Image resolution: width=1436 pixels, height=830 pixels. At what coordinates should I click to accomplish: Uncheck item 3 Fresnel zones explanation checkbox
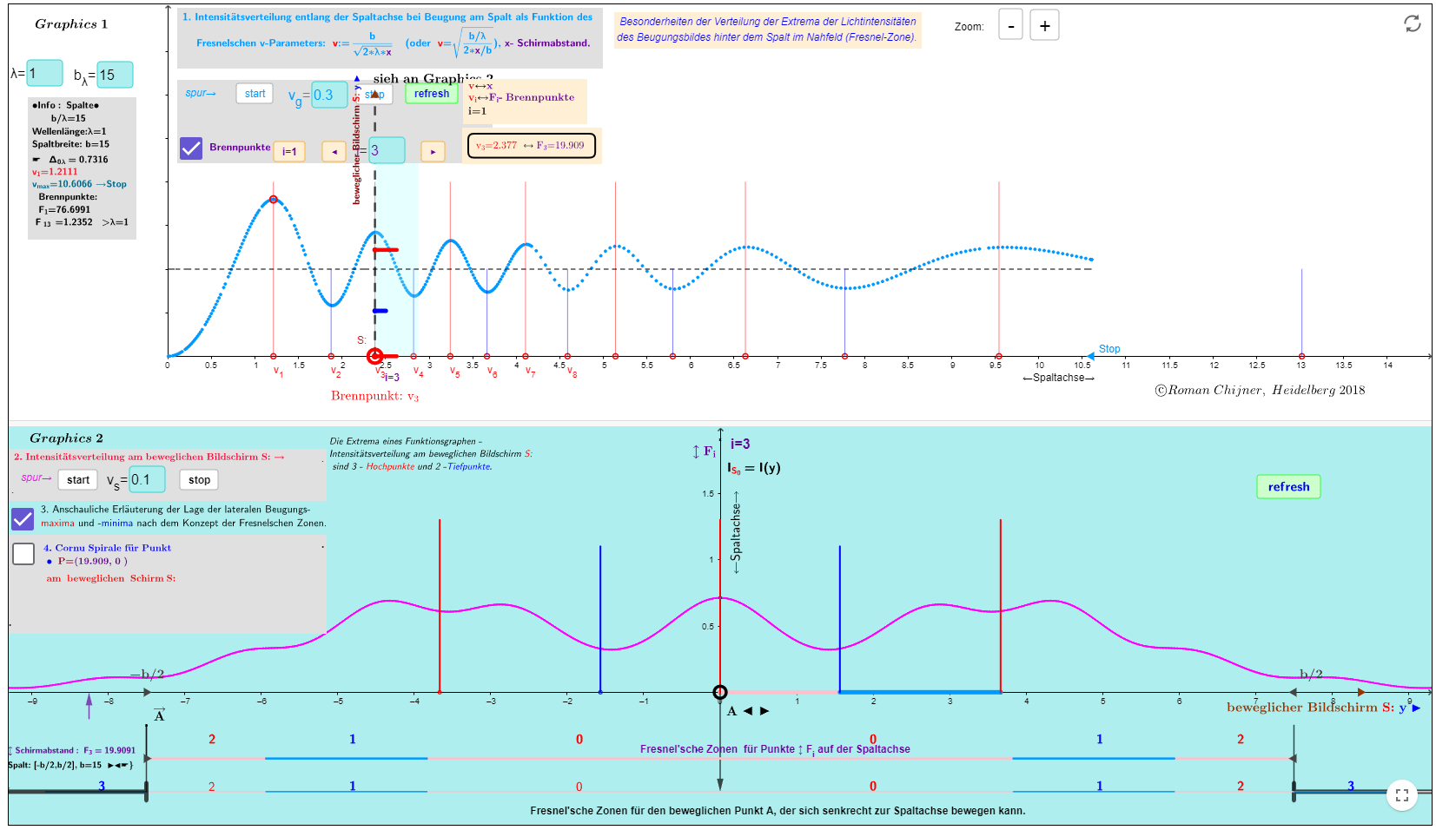tap(23, 519)
